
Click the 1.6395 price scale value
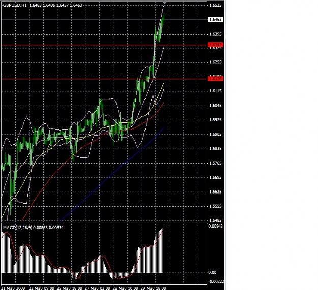(x=215, y=34)
